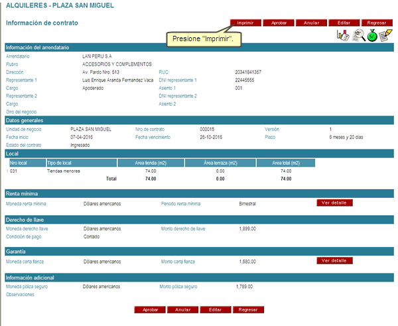This screenshot has width=398, height=326.
Task: Click Aprobar button below Información adicional
Action: tap(151, 309)
